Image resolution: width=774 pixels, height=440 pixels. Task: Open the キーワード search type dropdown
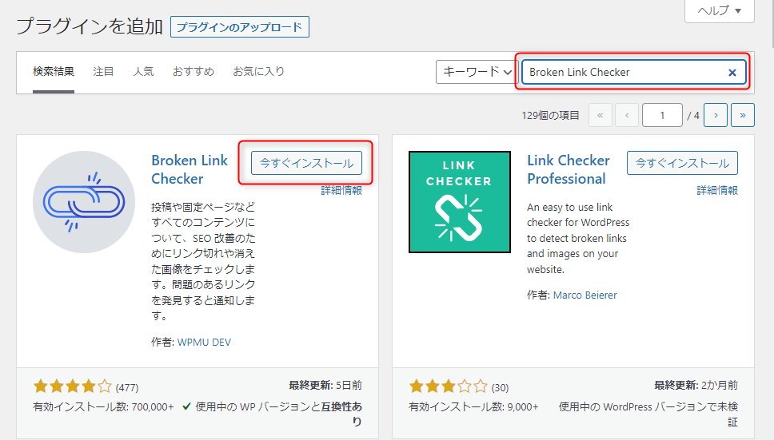(x=476, y=72)
